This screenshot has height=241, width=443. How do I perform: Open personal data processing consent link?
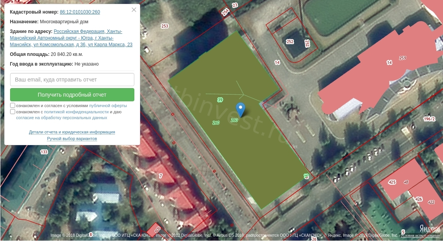(x=62, y=118)
